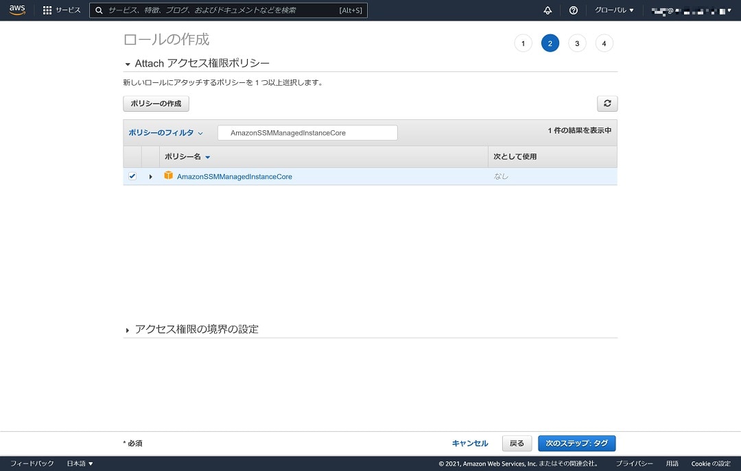The width and height of the screenshot is (741, 471).
Task: Expand アクセス権限の境界の設定 section
Action: pos(127,330)
